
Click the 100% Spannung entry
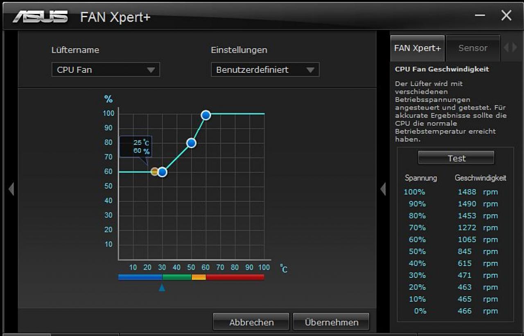click(x=415, y=192)
